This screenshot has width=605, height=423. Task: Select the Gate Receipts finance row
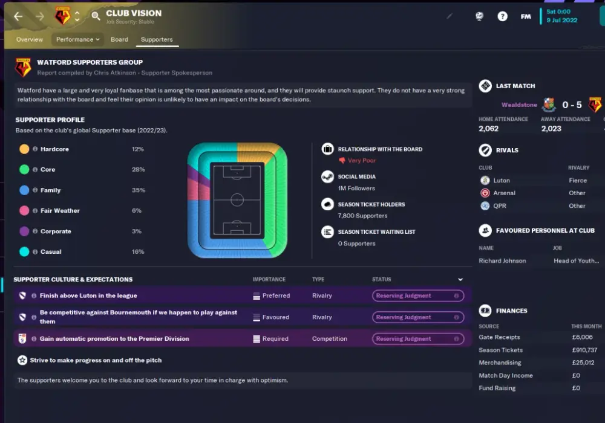point(540,337)
